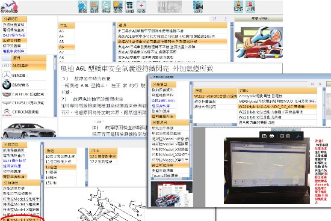Click the print icon in the PDF toolbar
Image resolution: width=331 pixels, height=221 pixels.
(271, 136)
